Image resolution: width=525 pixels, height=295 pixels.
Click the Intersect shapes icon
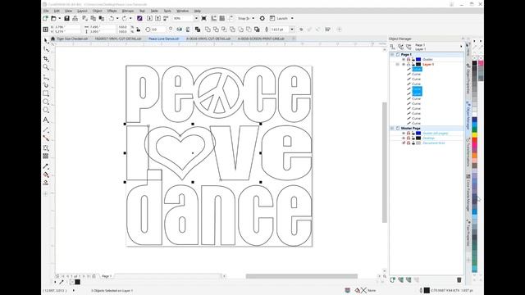[x=224, y=29]
